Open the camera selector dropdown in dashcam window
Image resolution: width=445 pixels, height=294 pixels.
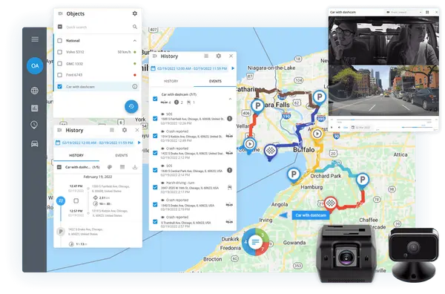point(403,12)
